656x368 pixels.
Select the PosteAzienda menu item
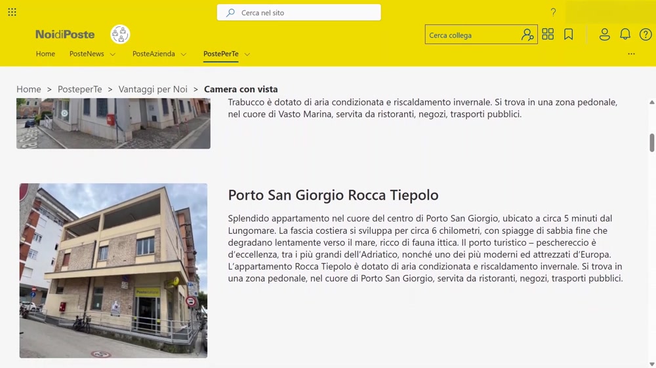(x=154, y=54)
